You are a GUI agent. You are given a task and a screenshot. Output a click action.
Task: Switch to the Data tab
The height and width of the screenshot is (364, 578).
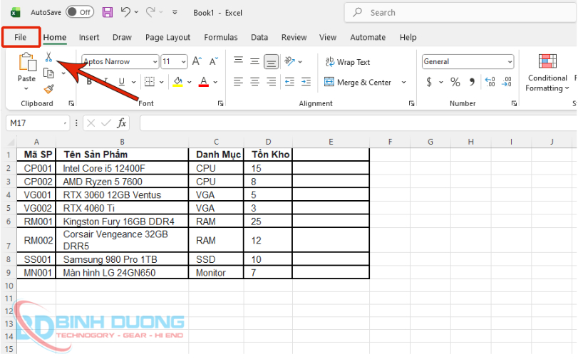[x=259, y=37]
